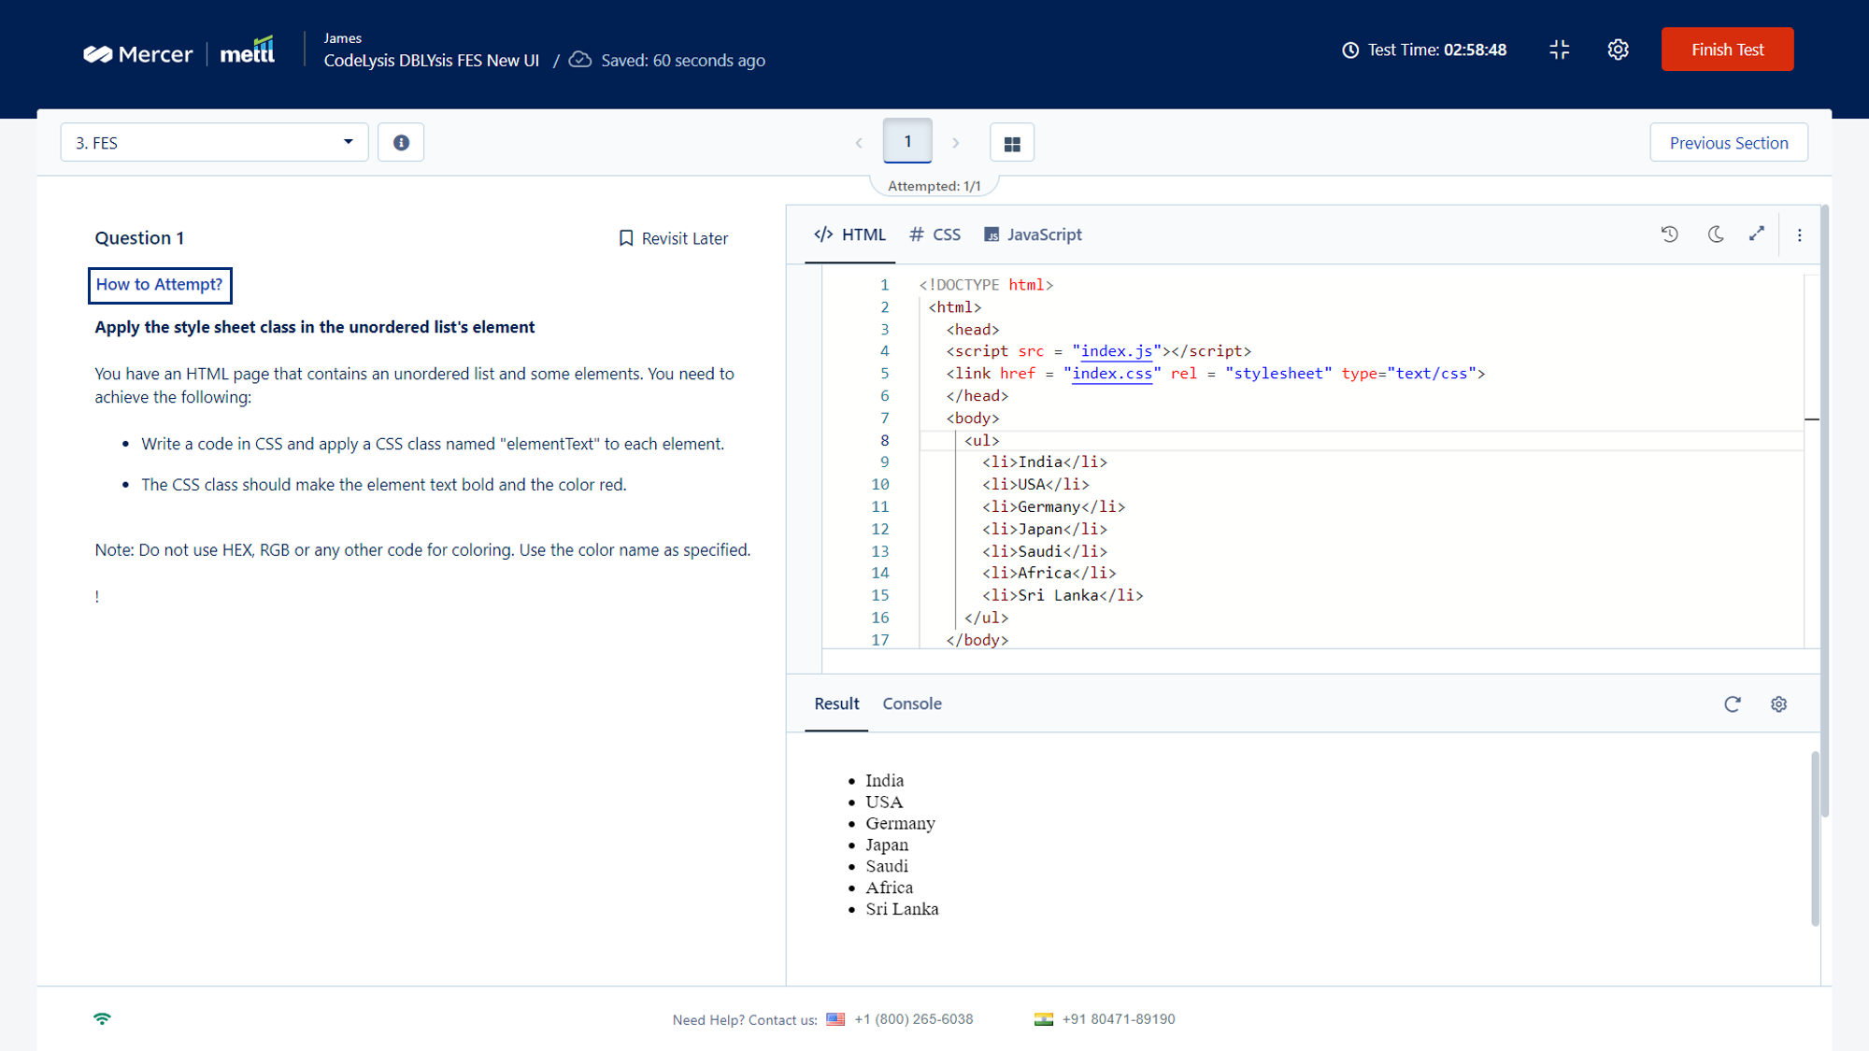Switch to the Console tab

912,703
